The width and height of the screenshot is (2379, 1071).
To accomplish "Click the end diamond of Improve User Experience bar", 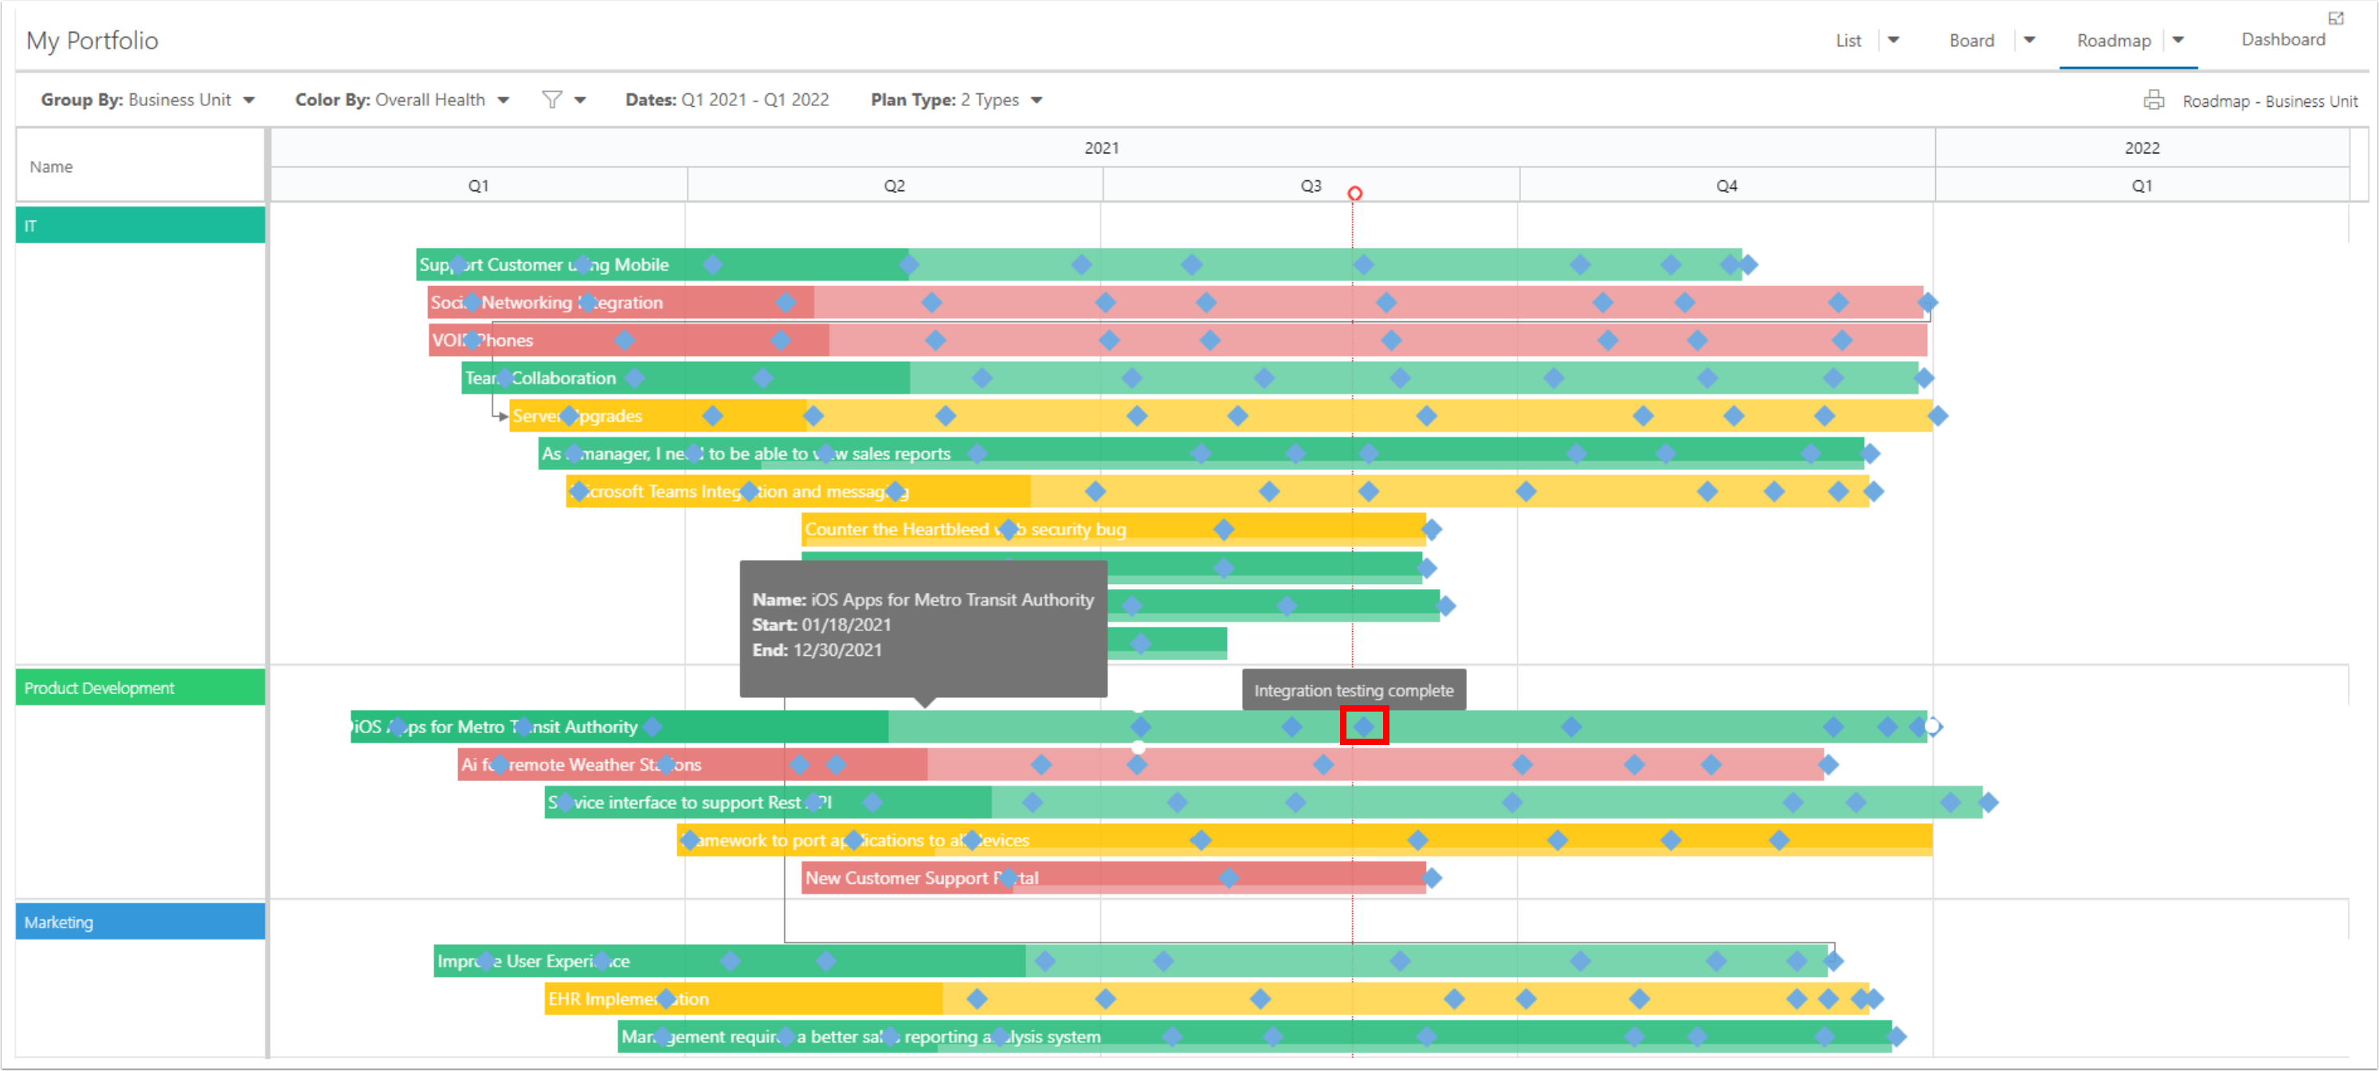I will [x=1833, y=961].
